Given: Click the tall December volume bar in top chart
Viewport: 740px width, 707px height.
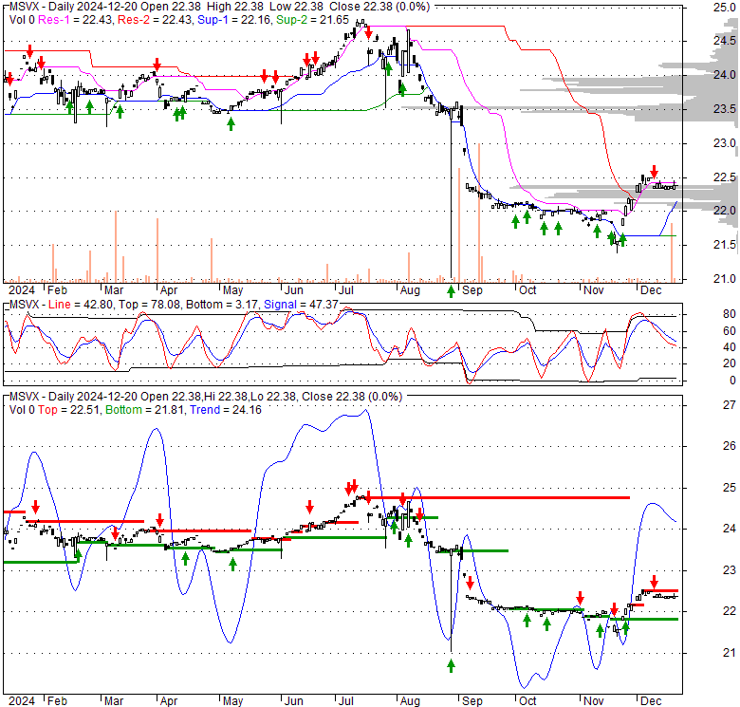Looking at the screenshot, I should (x=672, y=252).
